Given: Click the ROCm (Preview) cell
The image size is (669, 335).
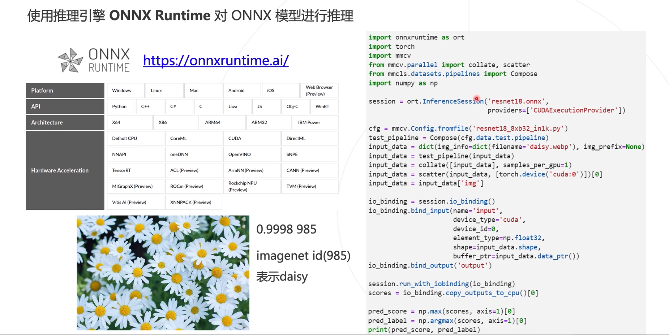Looking at the screenshot, I should point(194,186).
